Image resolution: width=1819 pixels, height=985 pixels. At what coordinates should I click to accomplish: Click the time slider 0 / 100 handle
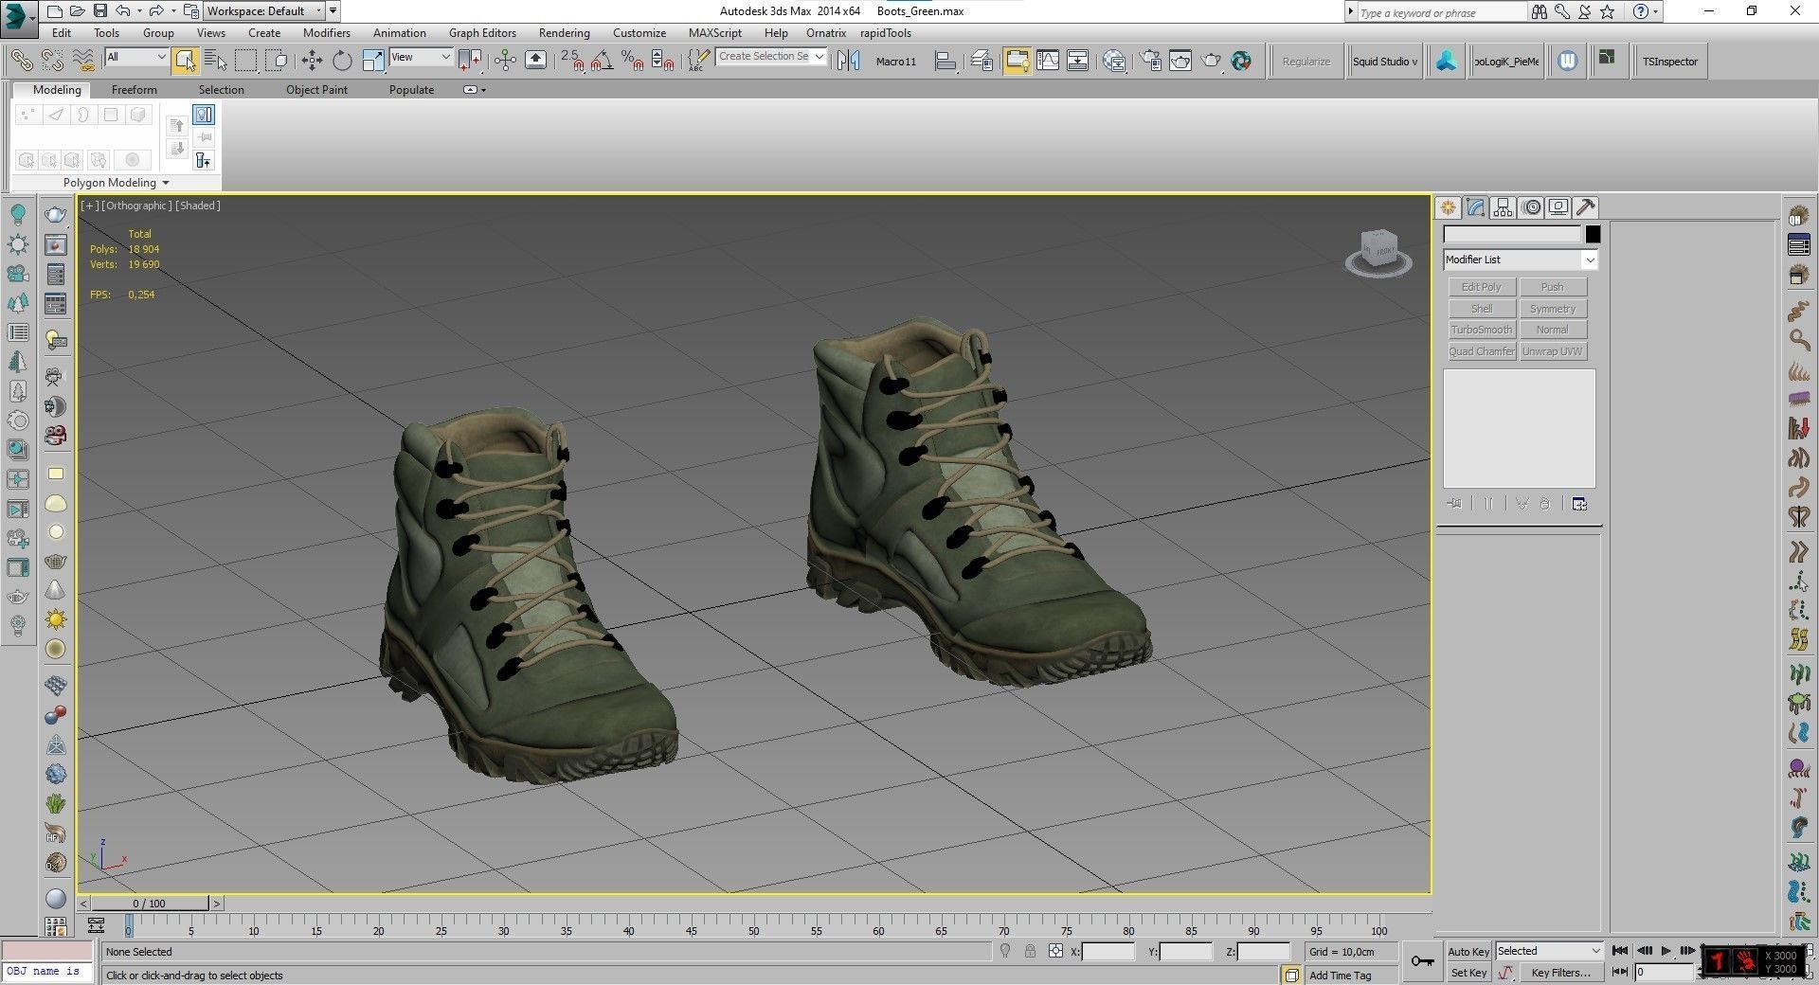150,904
